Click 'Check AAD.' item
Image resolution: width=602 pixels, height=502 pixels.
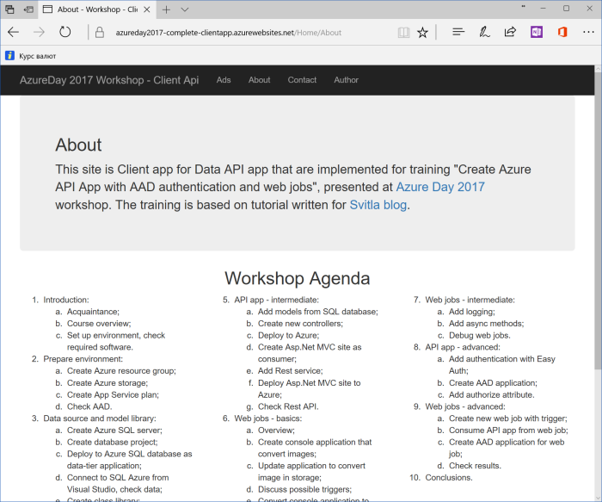[89, 406]
